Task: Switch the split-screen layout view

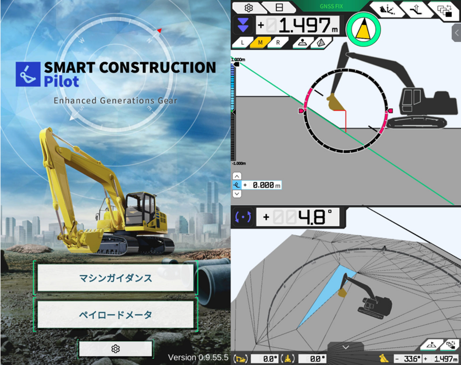Action: (279, 7)
